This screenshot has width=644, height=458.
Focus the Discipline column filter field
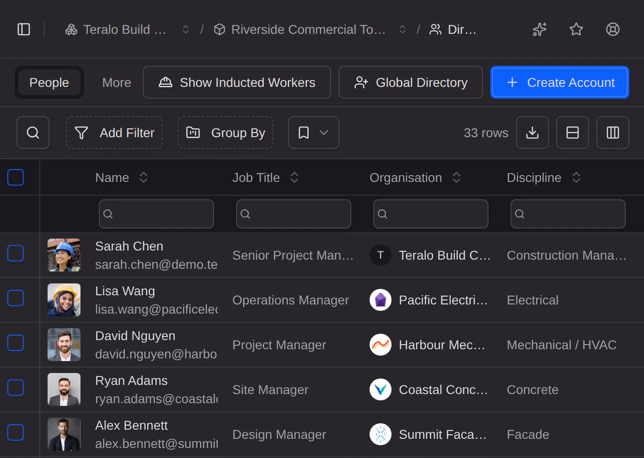coord(568,214)
